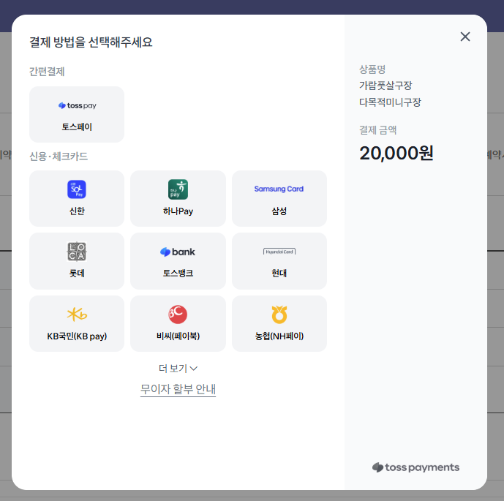Click the 간편결제 section label
The image size is (504, 501).
click(47, 72)
